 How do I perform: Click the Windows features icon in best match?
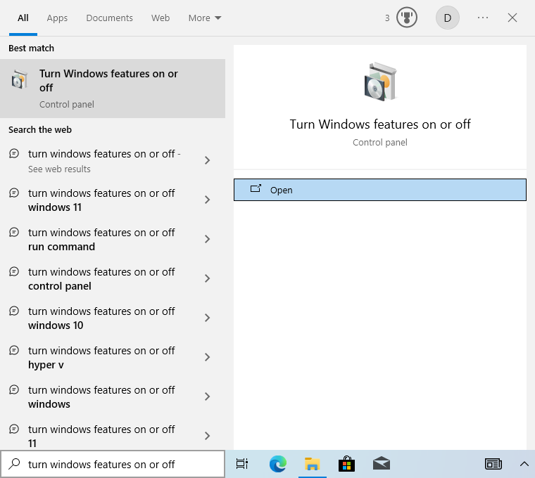tap(19, 80)
